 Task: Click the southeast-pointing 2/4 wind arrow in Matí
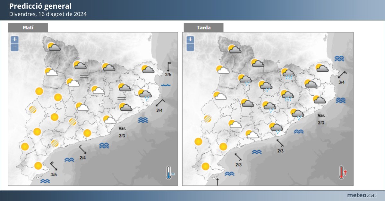82,149
